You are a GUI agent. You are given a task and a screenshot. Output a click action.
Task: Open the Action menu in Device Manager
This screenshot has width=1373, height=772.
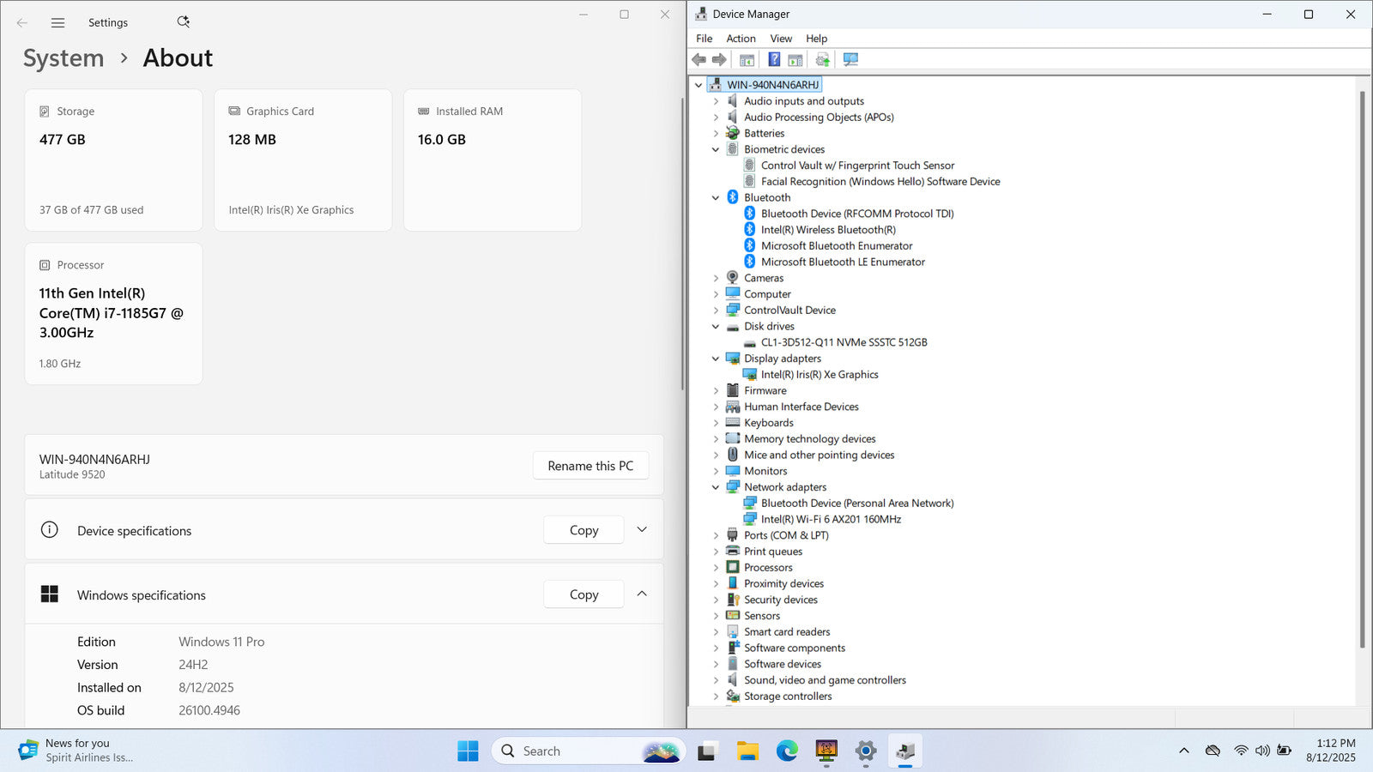tap(741, 39)
